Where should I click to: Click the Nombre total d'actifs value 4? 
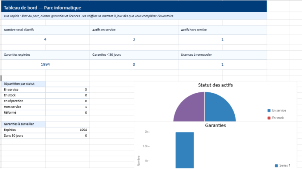(45, 39)
